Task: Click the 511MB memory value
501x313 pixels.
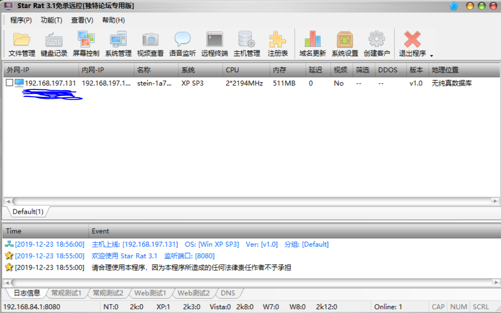Action: (284, 83)
